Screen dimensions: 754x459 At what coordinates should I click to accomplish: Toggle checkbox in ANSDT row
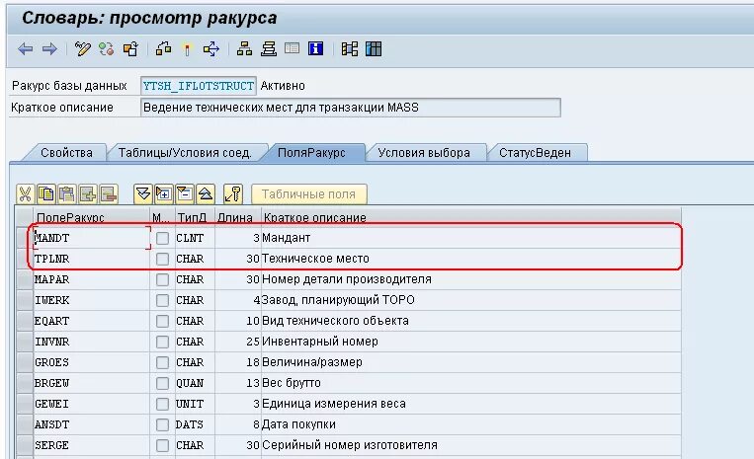click(162, 424)
